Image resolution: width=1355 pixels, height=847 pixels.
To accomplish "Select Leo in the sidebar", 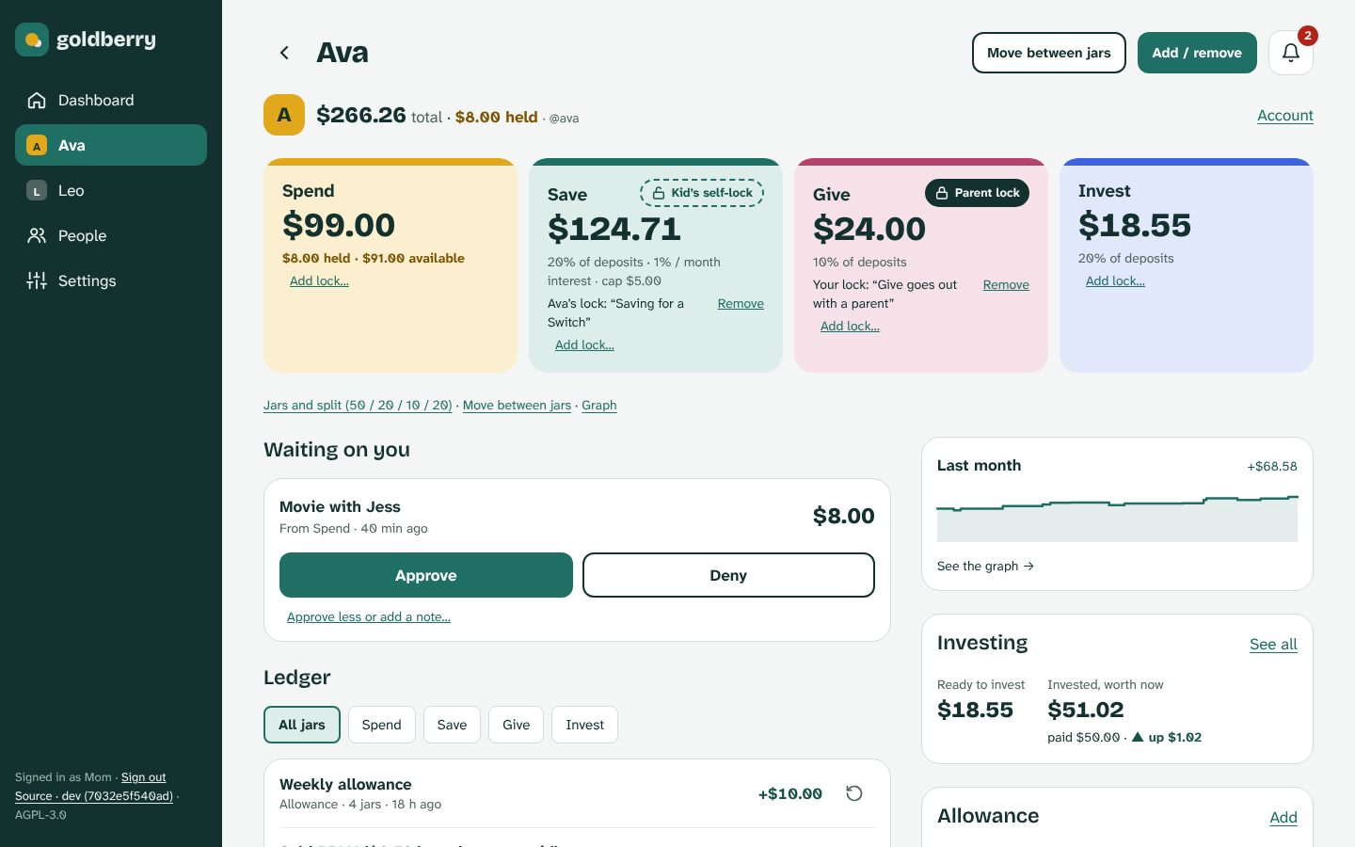I will coord(111,190).
